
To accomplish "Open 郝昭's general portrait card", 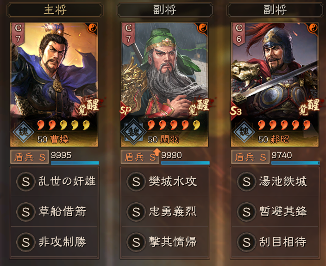I will pyautogui.click(x=275, y=85).
